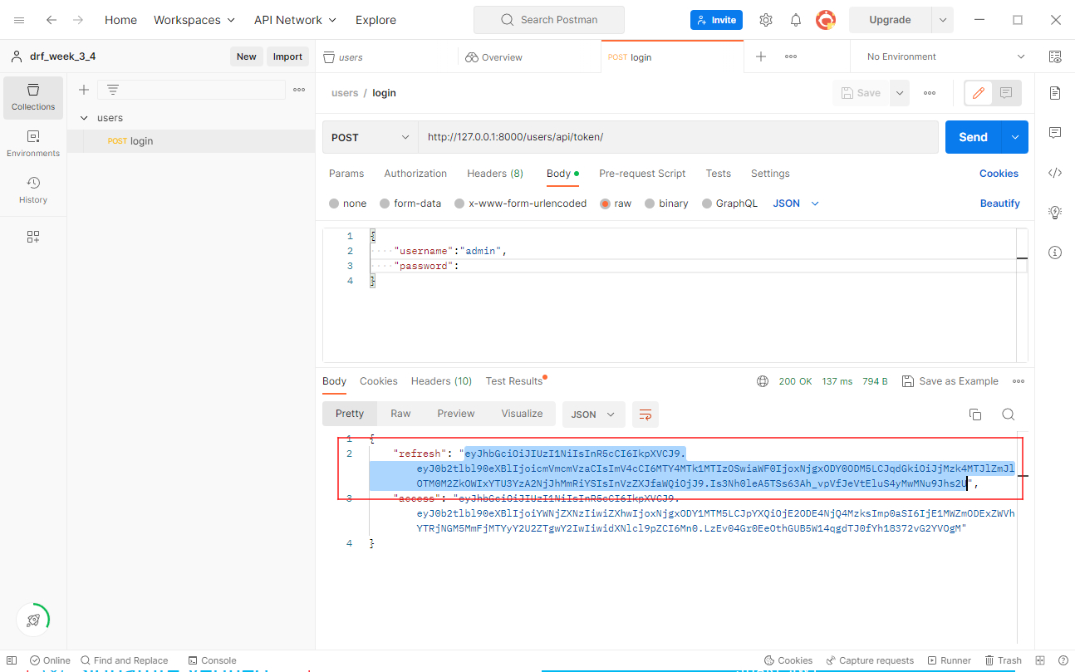Image resolution: width=1075 pixels, height=672 pixels.
Task: Open the Send dropdown arrow
Action: point(1014,137)
